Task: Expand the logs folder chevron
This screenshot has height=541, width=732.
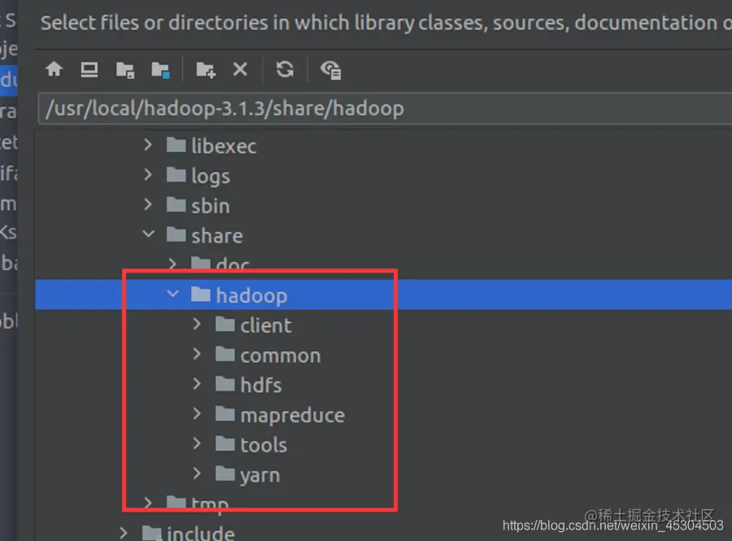Action: [148, 175]
